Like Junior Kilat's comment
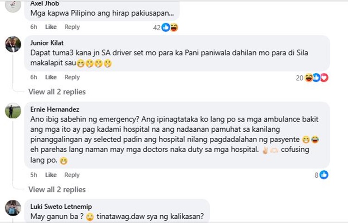This screenshot has width=348, height=224. (x=51, y=77)
